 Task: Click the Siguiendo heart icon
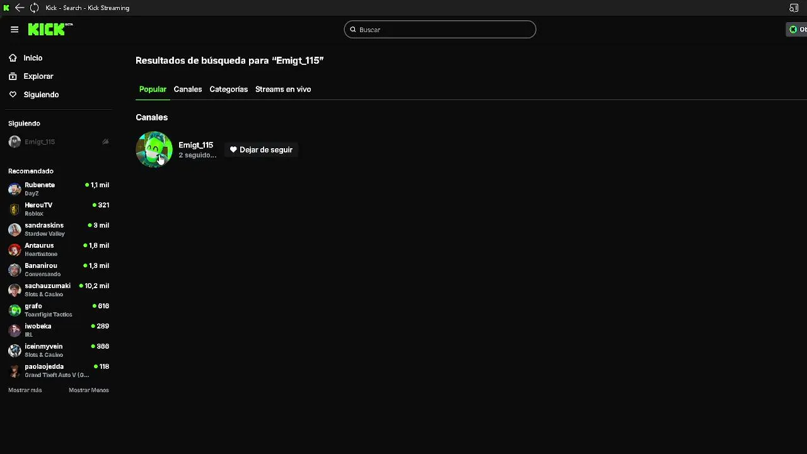[13, 95]
